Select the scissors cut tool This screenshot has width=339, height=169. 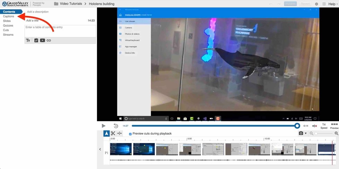113,133
